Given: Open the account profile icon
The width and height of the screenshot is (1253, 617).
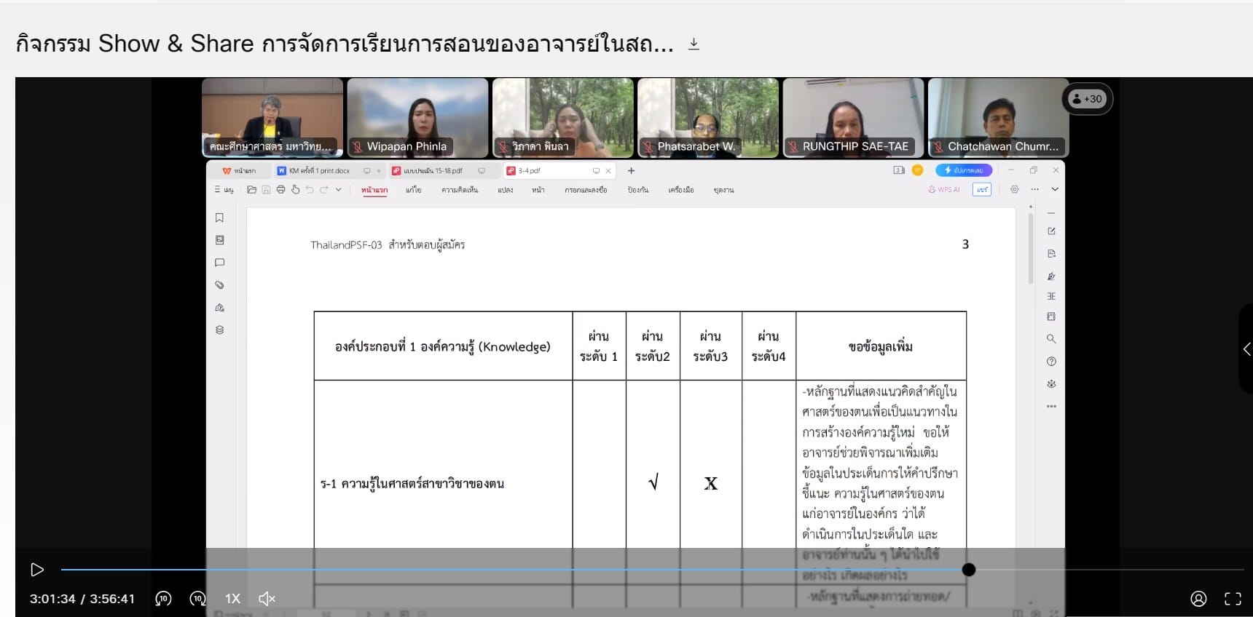Looking at the screenshot, I should (x=1198, y=599).
